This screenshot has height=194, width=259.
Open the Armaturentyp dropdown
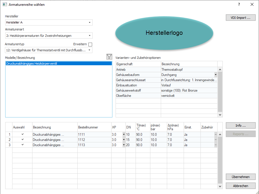coord(90,50)
